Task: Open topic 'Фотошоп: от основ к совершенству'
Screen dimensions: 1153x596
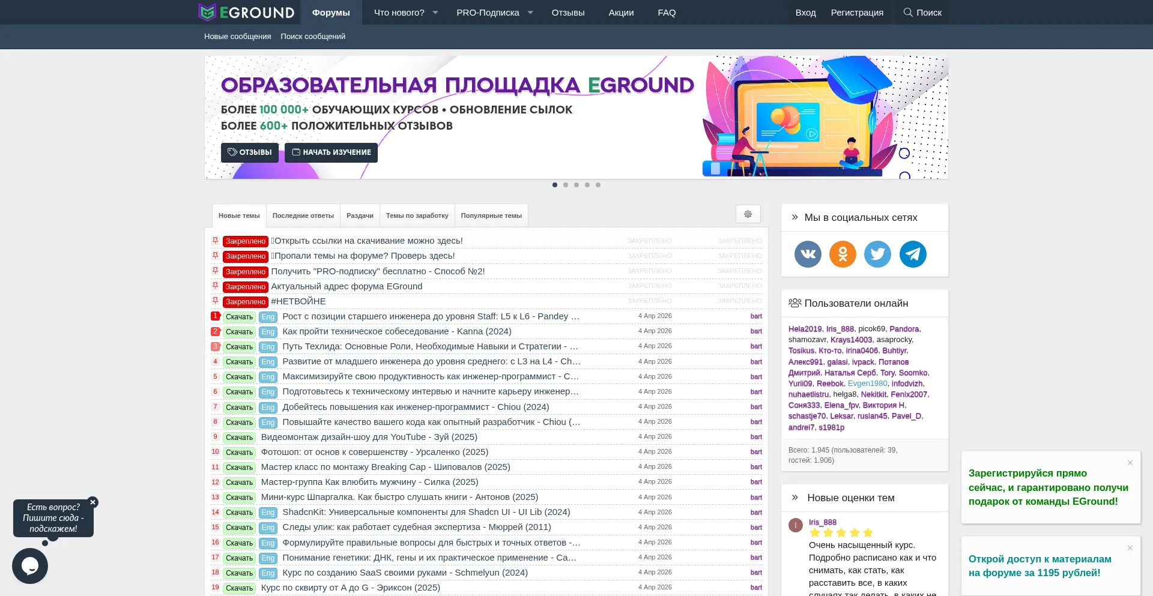Action: click(375, 452)
